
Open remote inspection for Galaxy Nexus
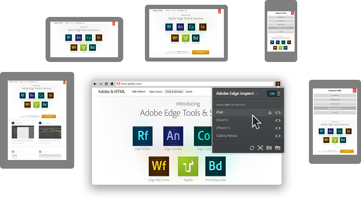[x=278, y=136]
